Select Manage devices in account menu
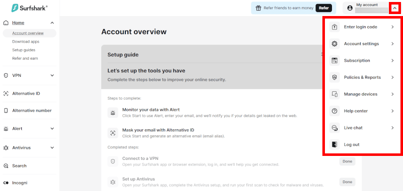 pos(362,94)
